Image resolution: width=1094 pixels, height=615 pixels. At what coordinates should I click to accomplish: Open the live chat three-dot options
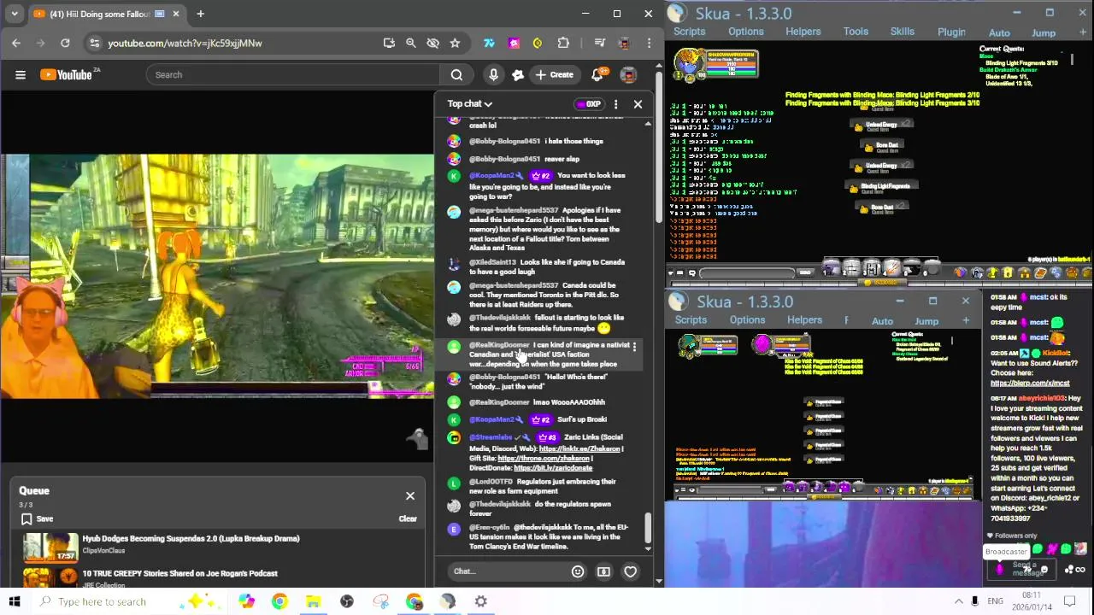(x=615, y=104)
